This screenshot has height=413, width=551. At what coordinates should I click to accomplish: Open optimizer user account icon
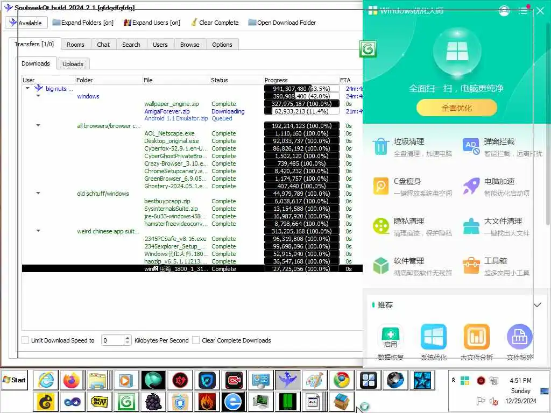point(504,11)
